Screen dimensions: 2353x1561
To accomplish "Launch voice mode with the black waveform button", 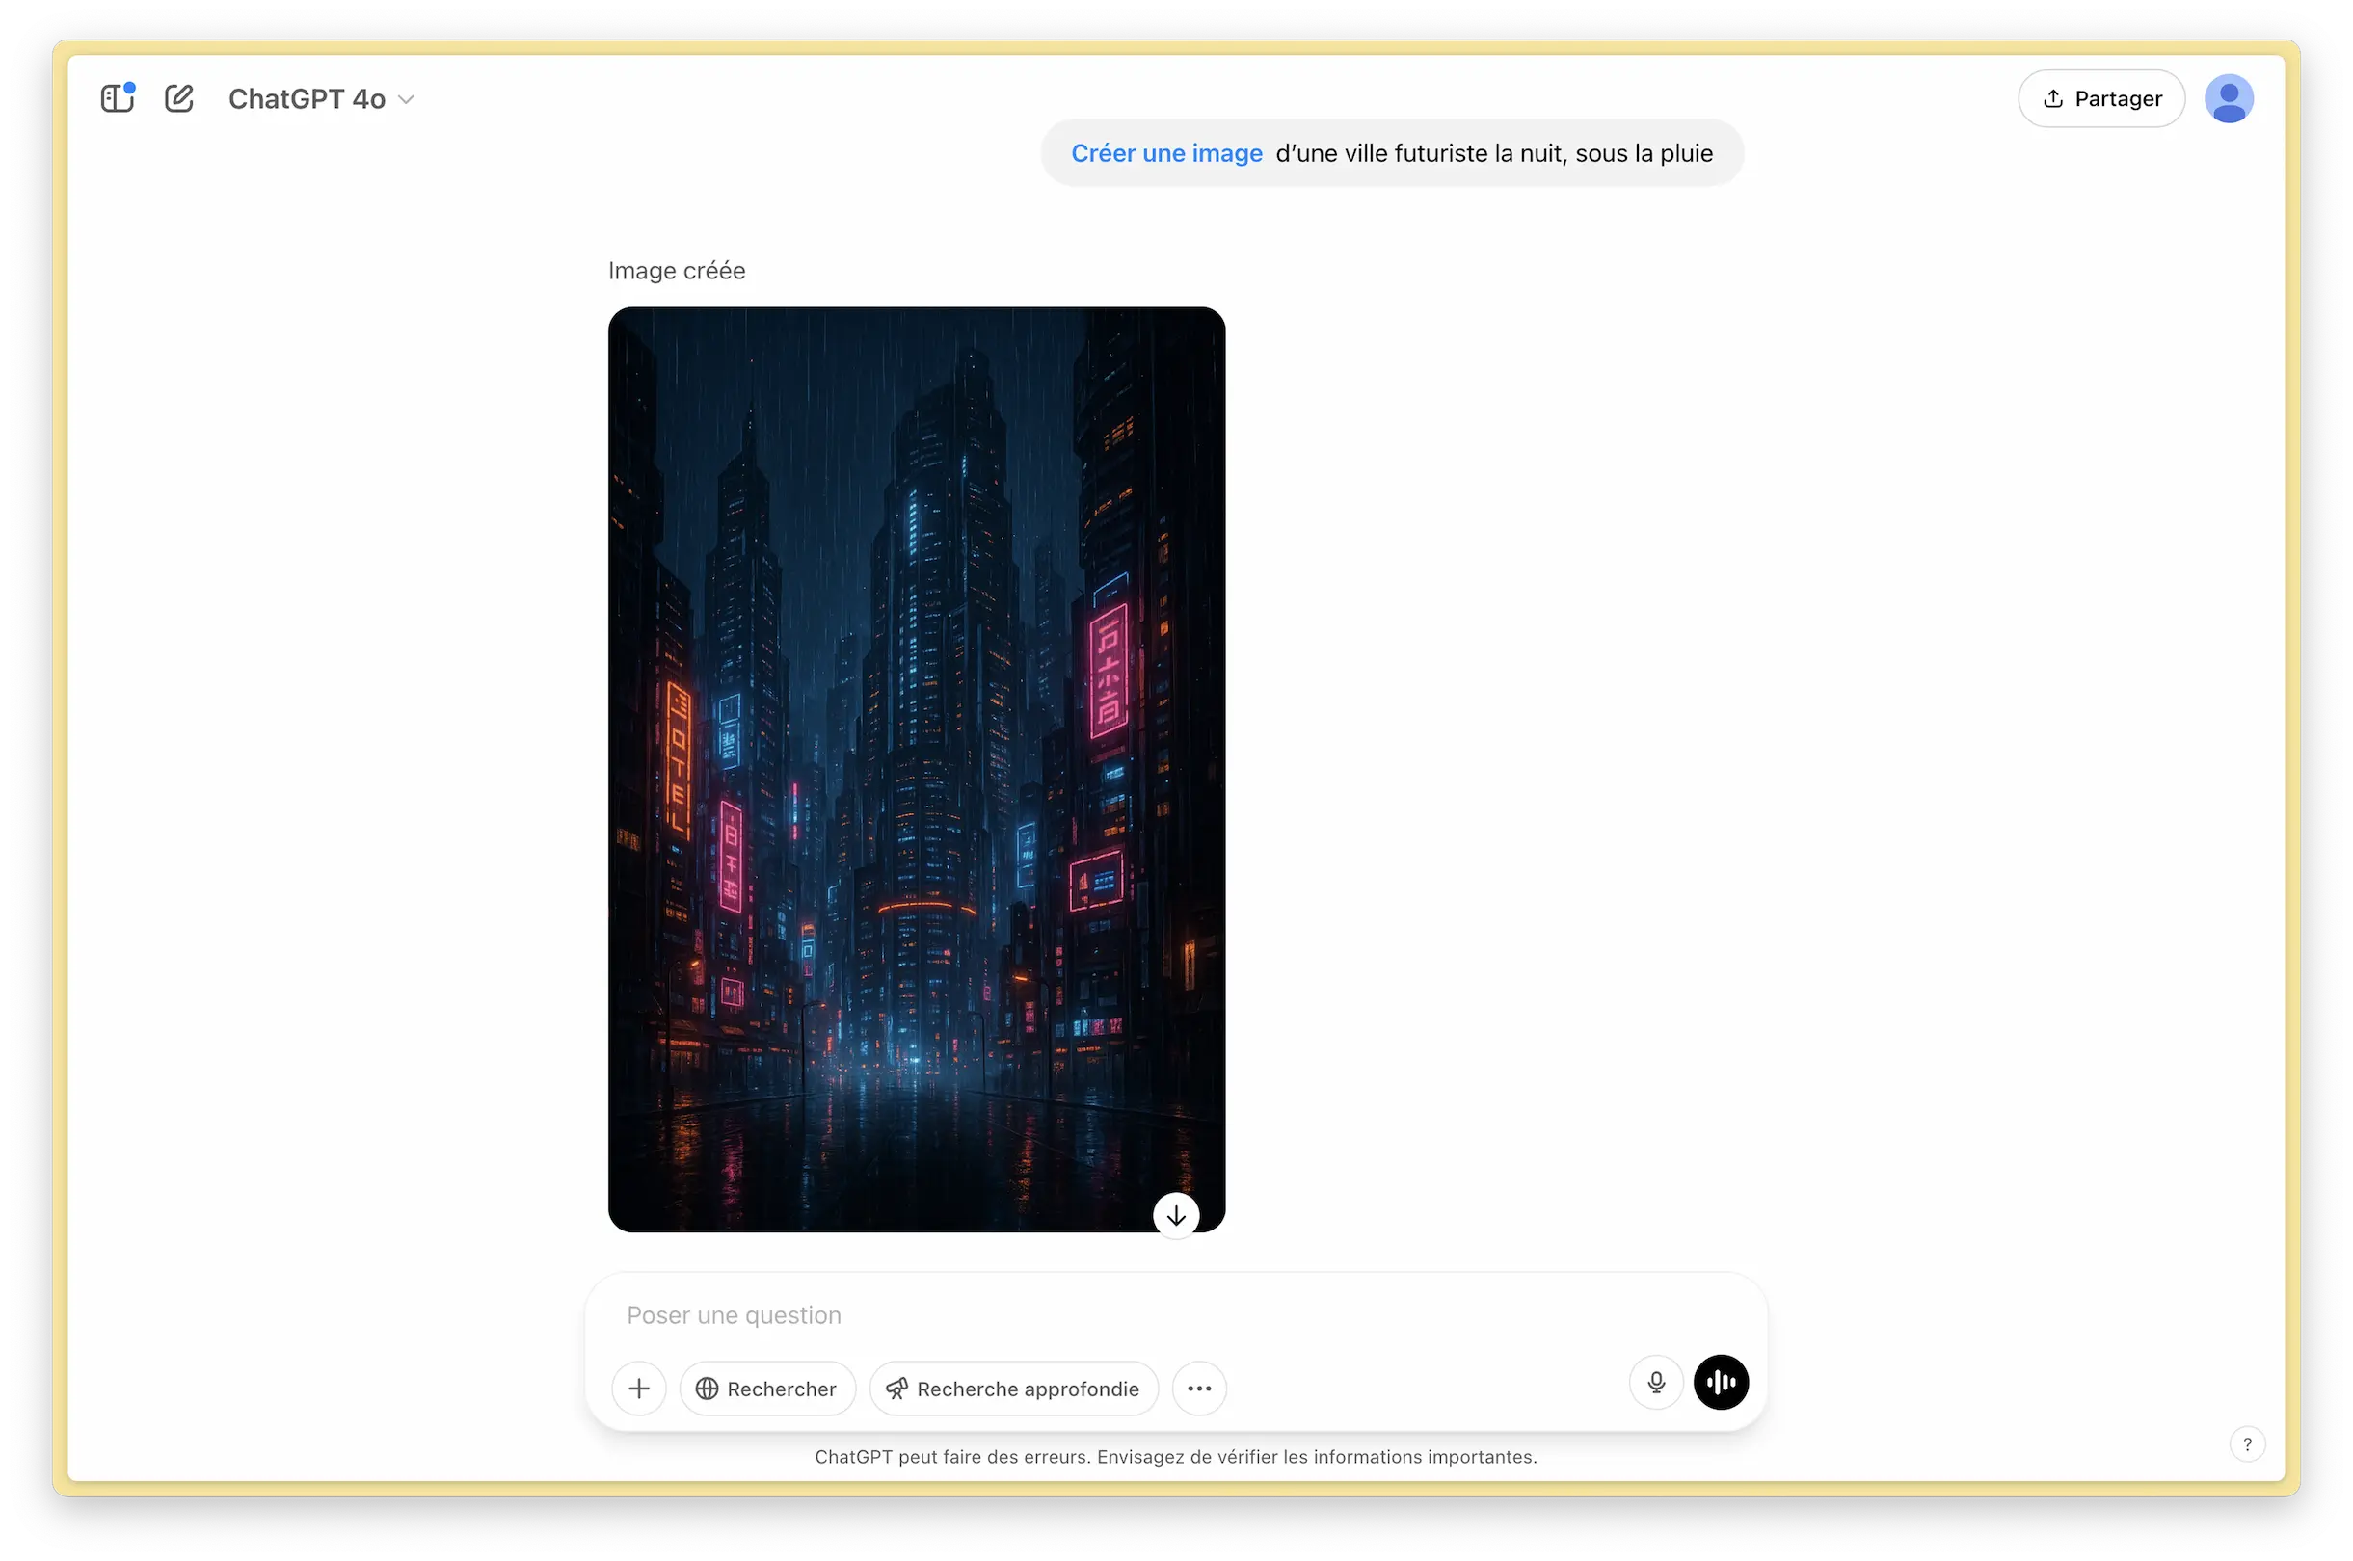I will (x=1721, y=1382).
